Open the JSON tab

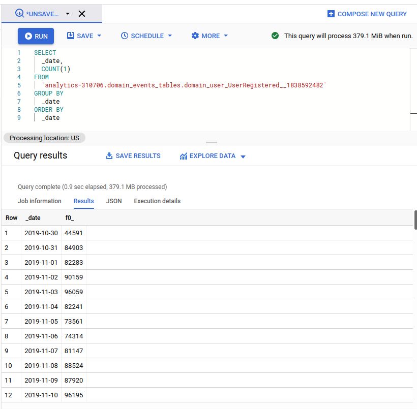tap(114, 201)
